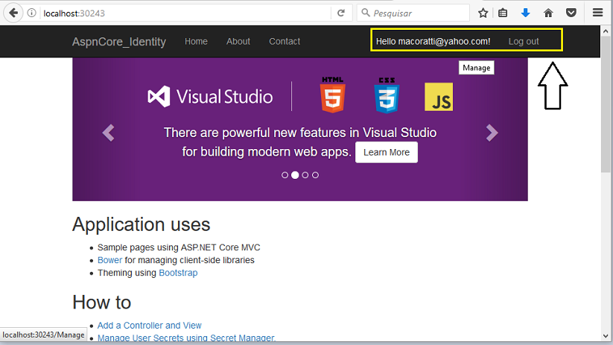The height and width of the screenshot is (345, 613).
Task: Show bookmarks list icon
Action: (x=503, y=13)
